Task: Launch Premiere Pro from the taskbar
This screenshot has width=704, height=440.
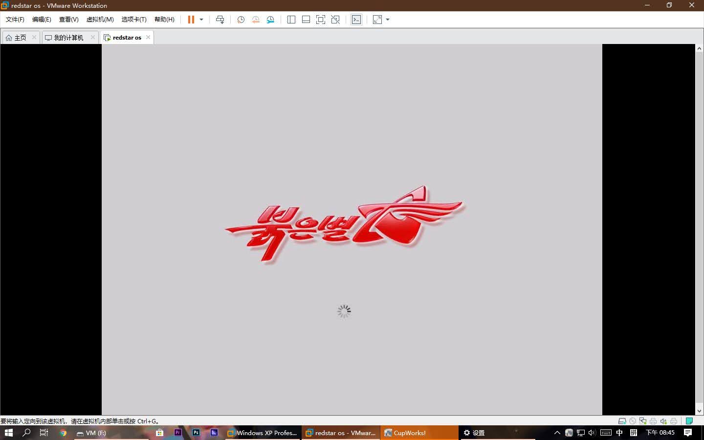Action: point(177,433)
